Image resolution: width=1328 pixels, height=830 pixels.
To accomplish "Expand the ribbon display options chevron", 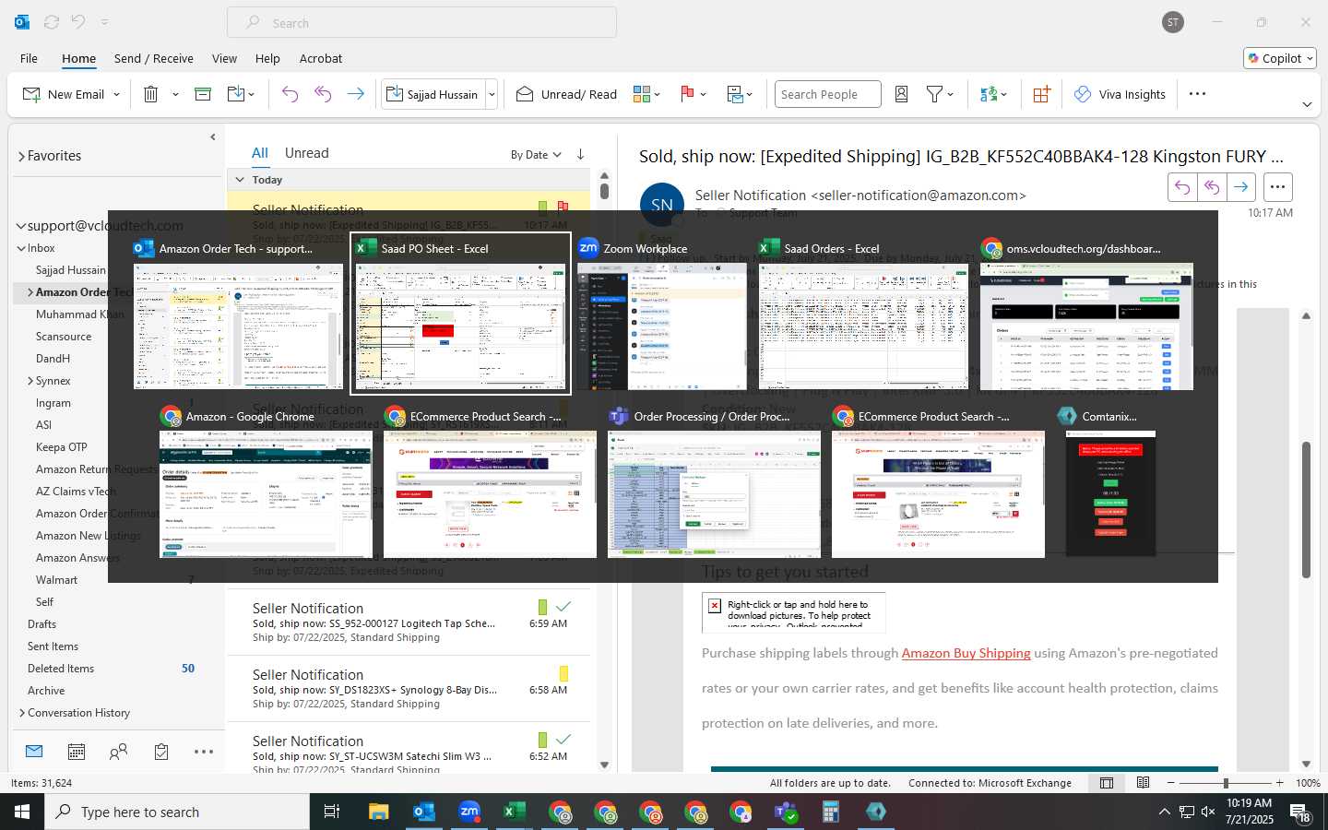I will (x=1307, y=104).
